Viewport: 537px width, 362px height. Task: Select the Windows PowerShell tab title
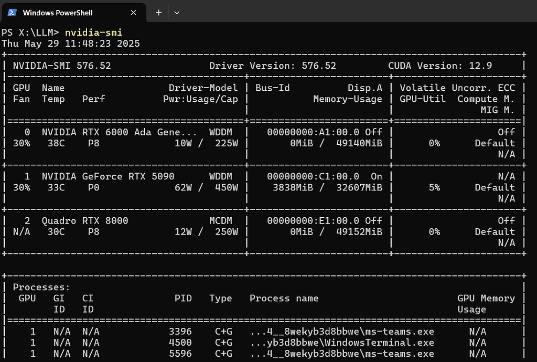[x=58, y=12]
